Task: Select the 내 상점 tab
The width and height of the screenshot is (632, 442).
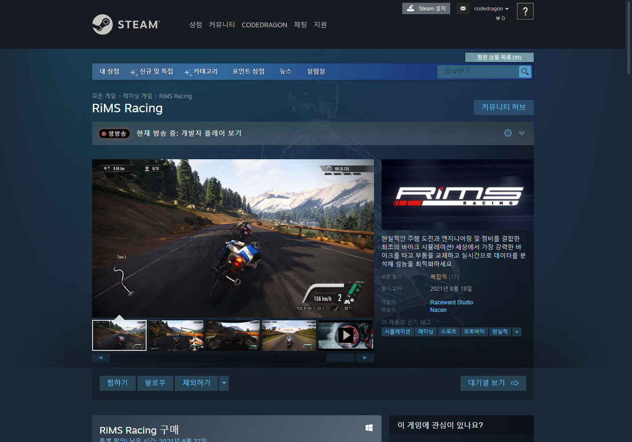Action: tap(109, 71)
